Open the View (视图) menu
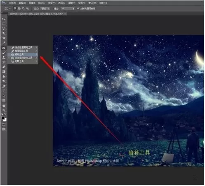205x186 pixels. pos(82,3)
